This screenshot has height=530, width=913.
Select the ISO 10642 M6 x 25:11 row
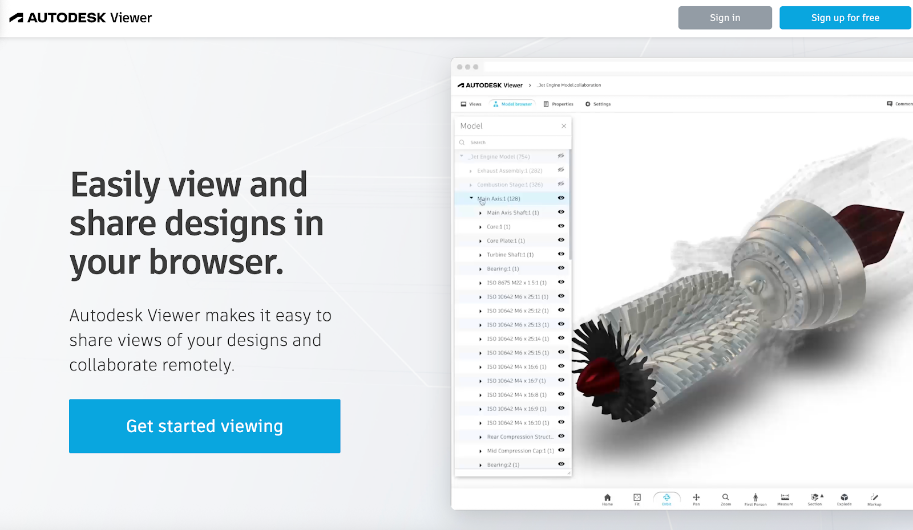tap(512, 296)
